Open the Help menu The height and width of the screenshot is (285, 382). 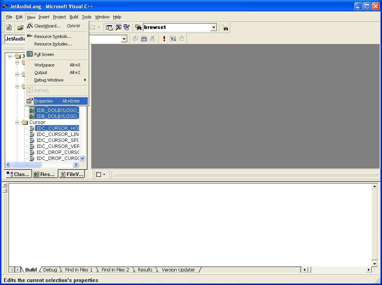[x=117, y=17]
